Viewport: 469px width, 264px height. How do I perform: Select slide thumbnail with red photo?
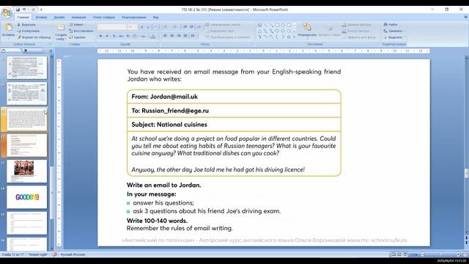pos(27,171)
